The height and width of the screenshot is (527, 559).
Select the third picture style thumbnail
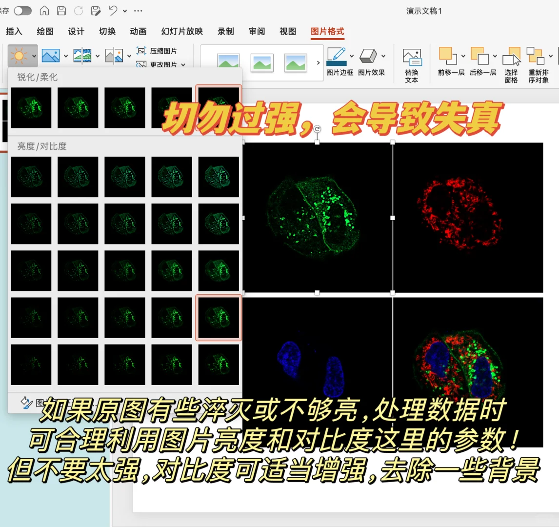(296, 63)
